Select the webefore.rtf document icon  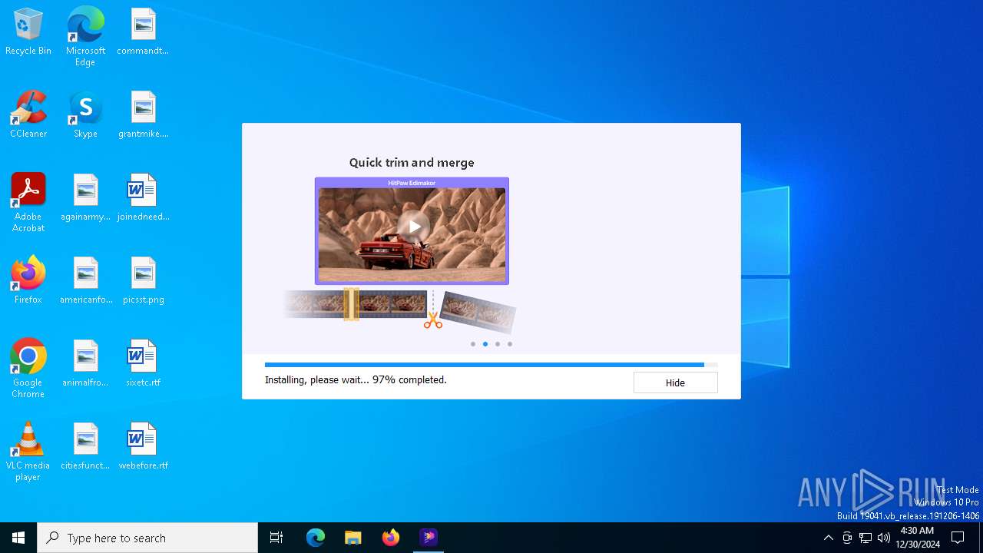(143, 447)
